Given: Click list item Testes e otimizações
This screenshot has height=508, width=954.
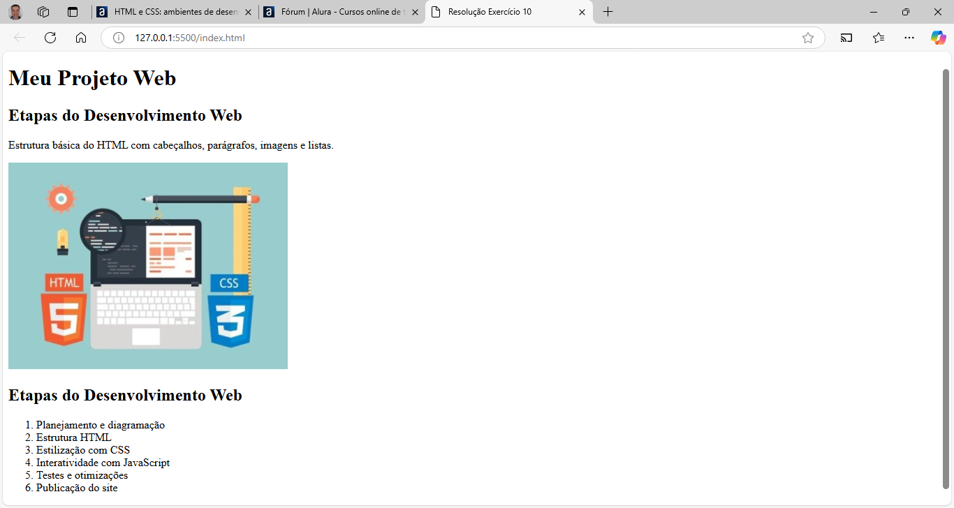Looking at the screenshot, I should [x=82, y=475].
